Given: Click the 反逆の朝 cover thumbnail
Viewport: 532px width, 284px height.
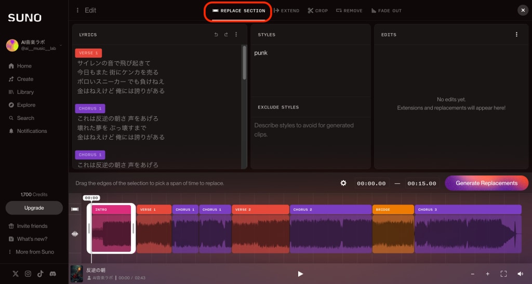Looking at the screenshot, I should coord(77,274).
